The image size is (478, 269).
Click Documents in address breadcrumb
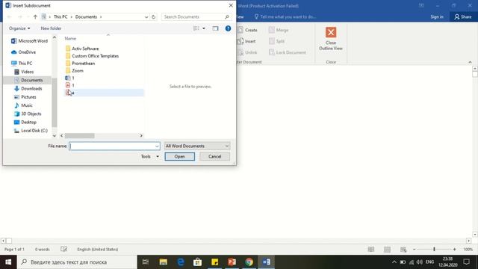(x=86, y=16)
